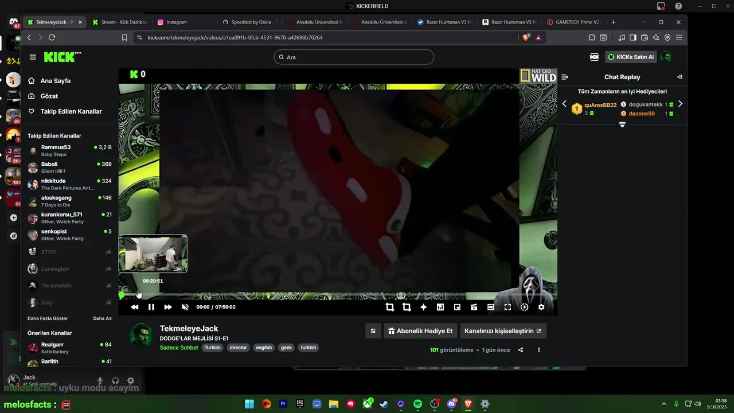Seek on the video progress bar

(338, 295)
